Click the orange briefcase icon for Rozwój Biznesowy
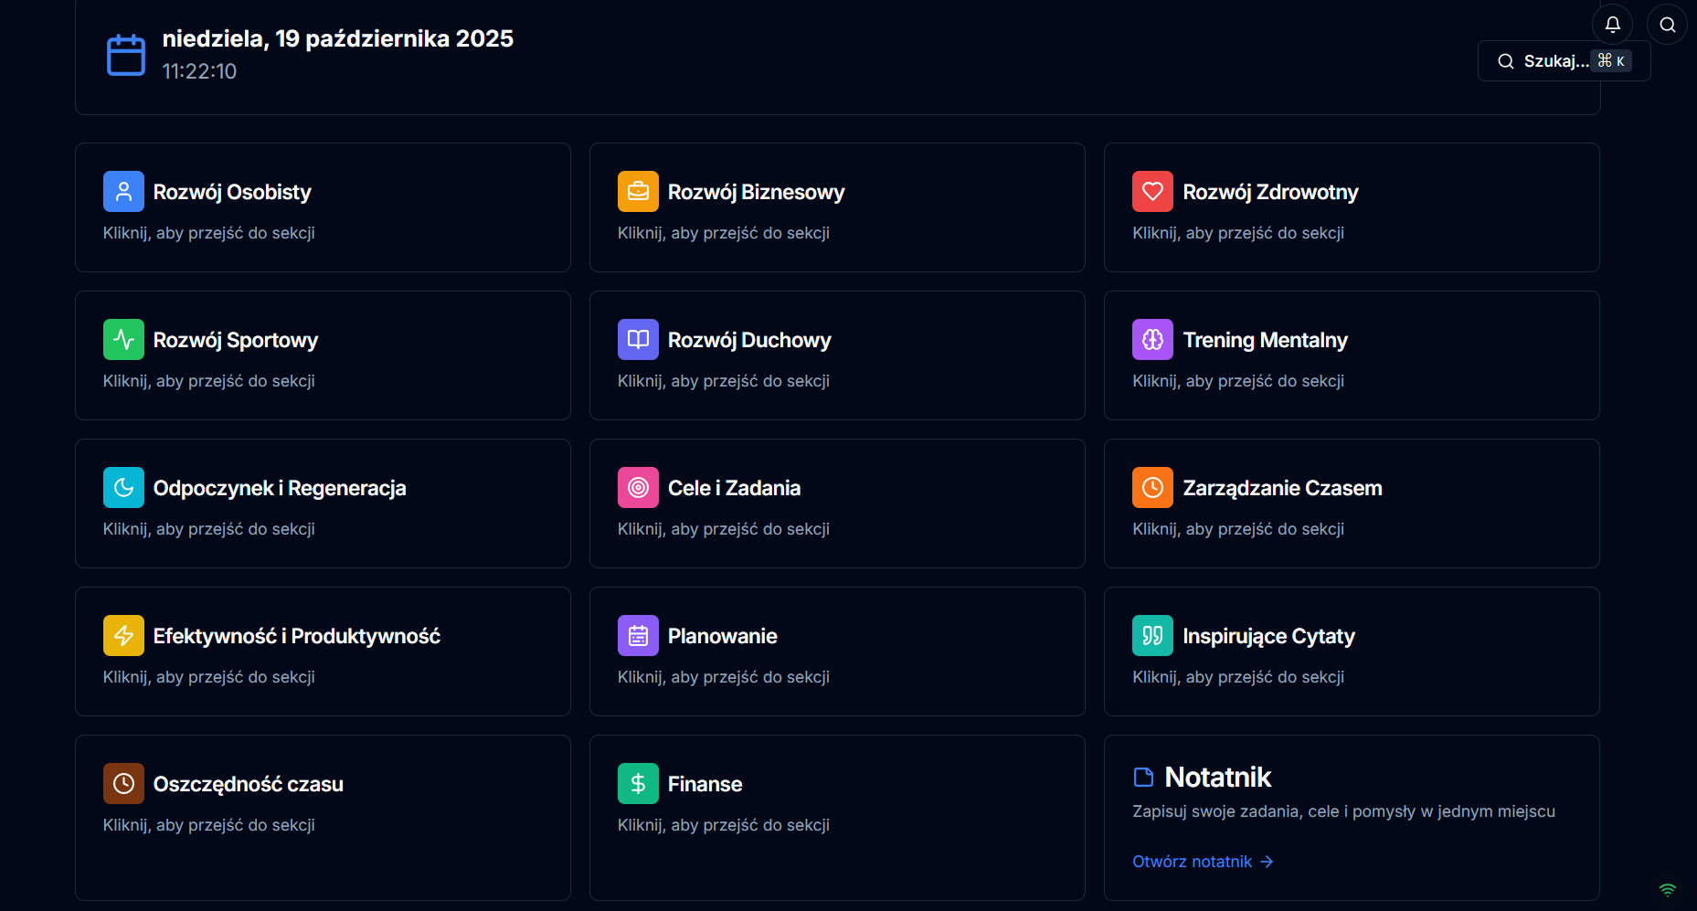 pos(638,192)
